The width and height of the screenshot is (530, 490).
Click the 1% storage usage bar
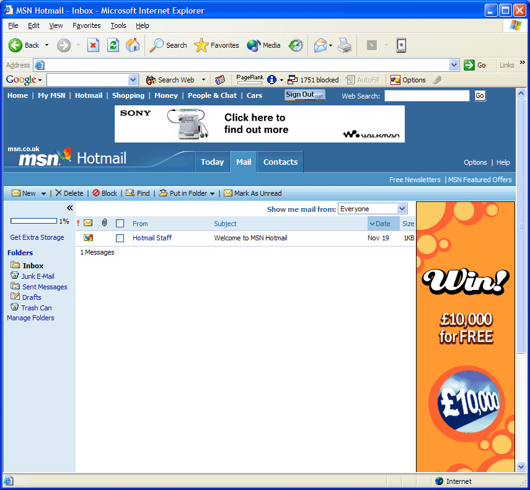click(33, 221)
